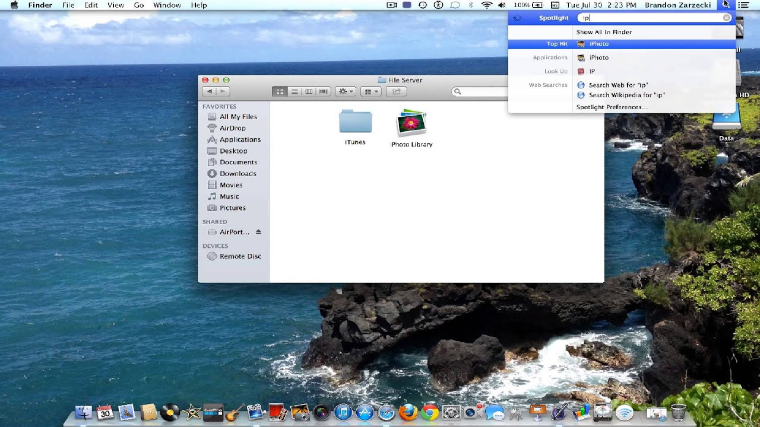
Task: Select AirDrop in Finder sidebar
Action: 232,128
